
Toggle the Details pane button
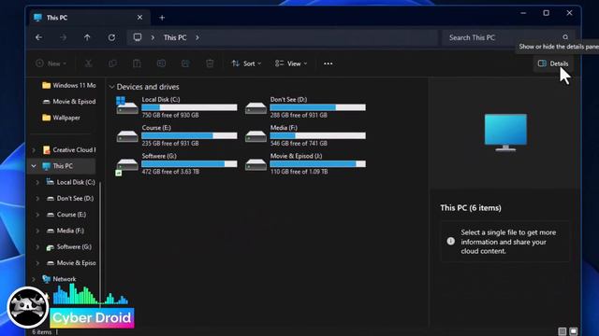[553, 63]
